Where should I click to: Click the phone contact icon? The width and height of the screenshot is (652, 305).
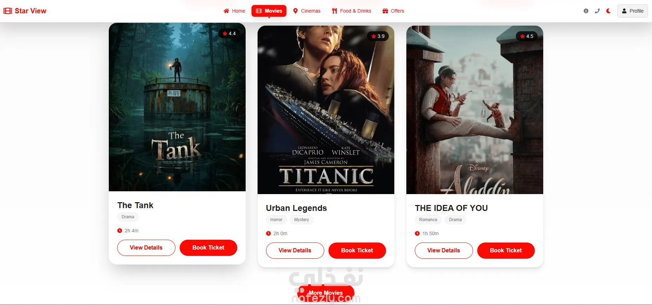[x=597, y=11]
